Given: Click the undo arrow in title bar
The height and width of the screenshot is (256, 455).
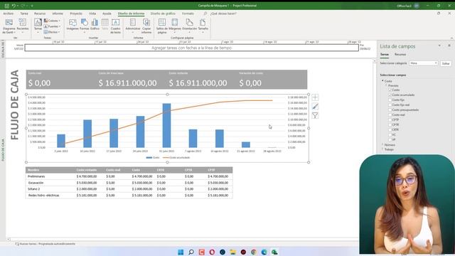Looking at the screenshot, I should pos(14,6).
